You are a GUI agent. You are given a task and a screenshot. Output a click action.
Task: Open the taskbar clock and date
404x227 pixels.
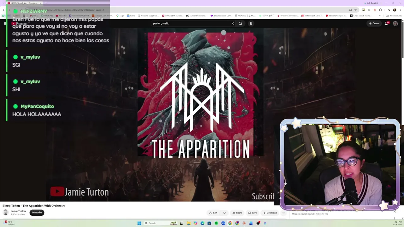pos(397,223)
